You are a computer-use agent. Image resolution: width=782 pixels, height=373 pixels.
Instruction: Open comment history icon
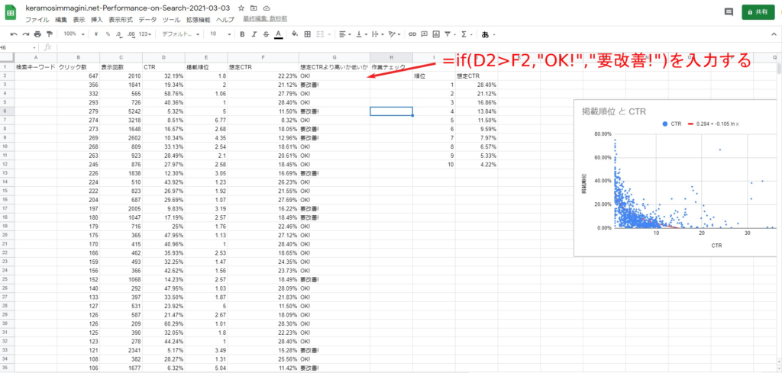pos(729,12)
